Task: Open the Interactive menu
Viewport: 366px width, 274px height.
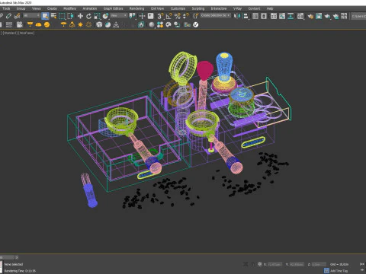Action: click(x=219, y=8)
